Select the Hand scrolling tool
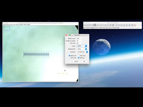143x107 pixels. click(x=111, y=25)
